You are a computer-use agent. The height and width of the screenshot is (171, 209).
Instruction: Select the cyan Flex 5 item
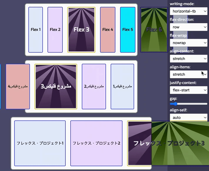click(x=128, y=30)
